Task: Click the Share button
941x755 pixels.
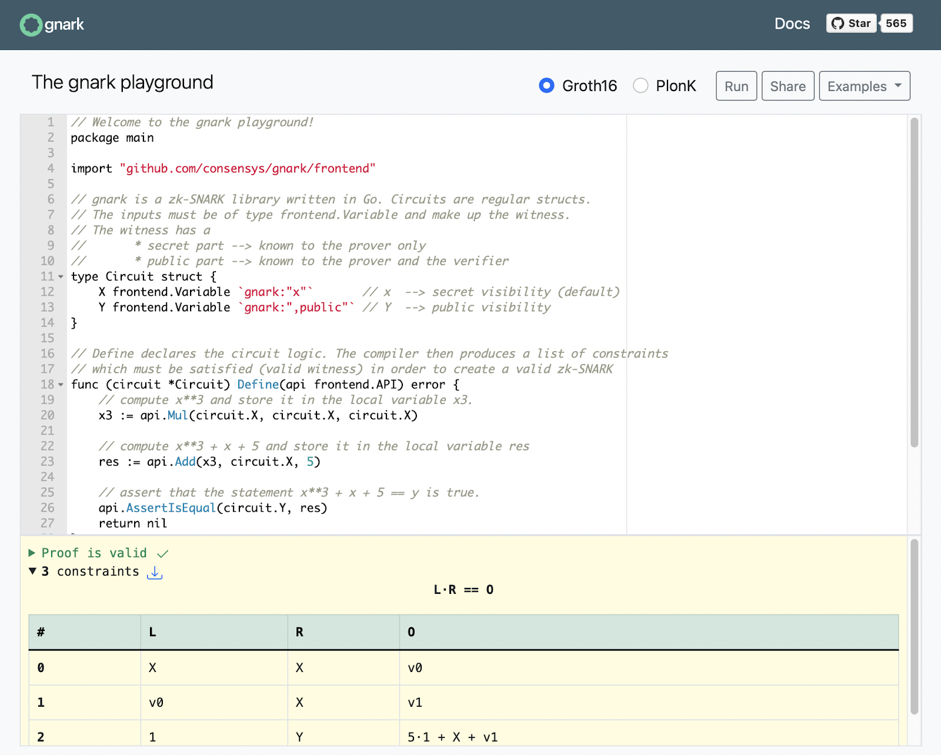Action: coord(788,86)
